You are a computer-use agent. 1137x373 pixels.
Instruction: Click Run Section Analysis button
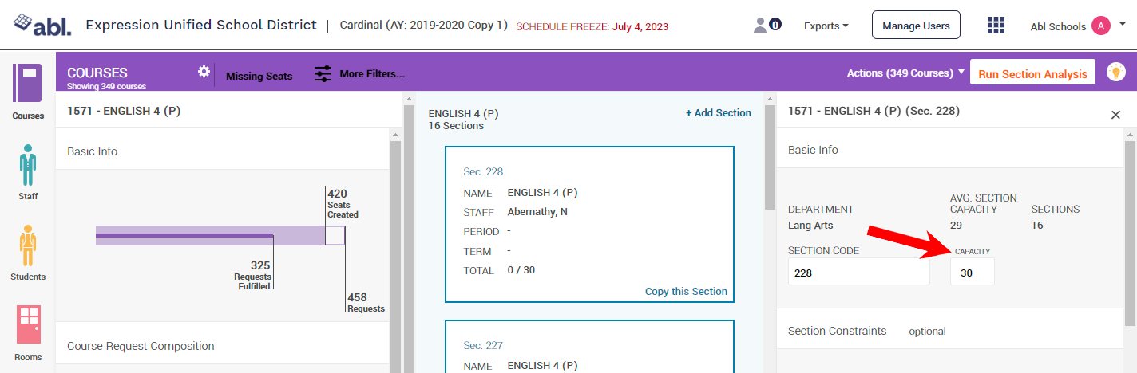point(1032,73)
